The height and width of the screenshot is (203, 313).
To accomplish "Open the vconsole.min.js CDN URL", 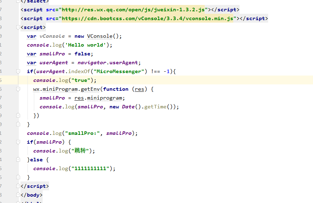I will click(148, 19).
